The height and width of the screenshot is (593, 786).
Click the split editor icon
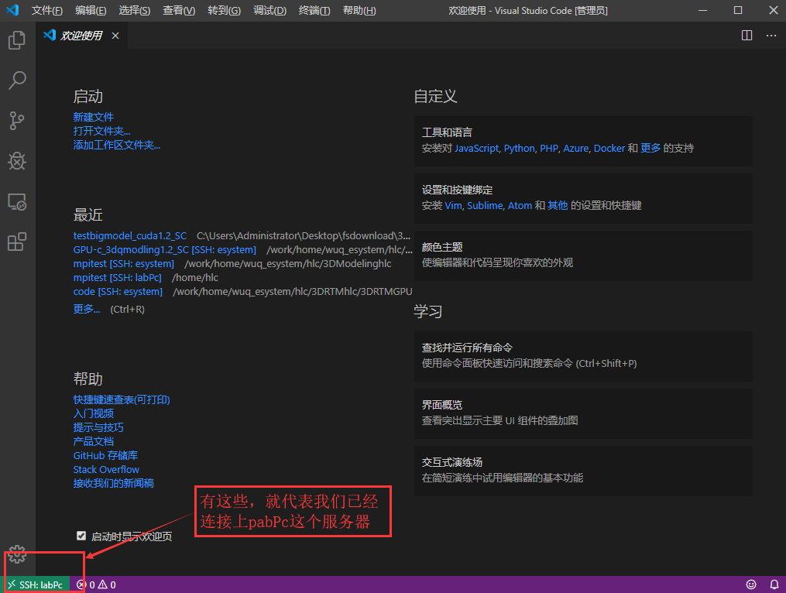[747, 35]
